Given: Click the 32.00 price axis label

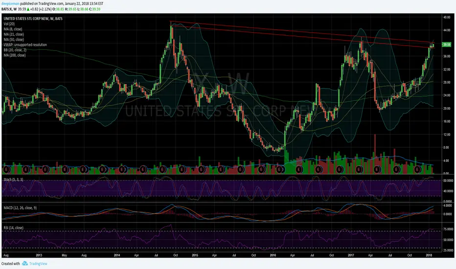Looking at the screenshot, I should pyautogui.click(x=447, y=69).
